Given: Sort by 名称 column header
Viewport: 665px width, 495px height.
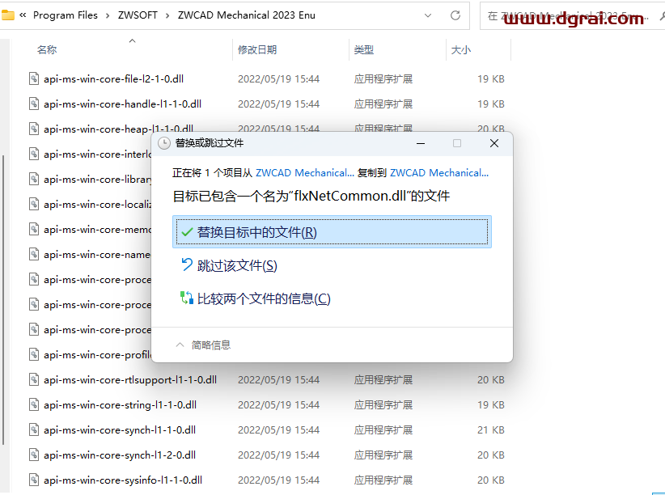Looking at the screenshot, I should click(x=47, y=49).
